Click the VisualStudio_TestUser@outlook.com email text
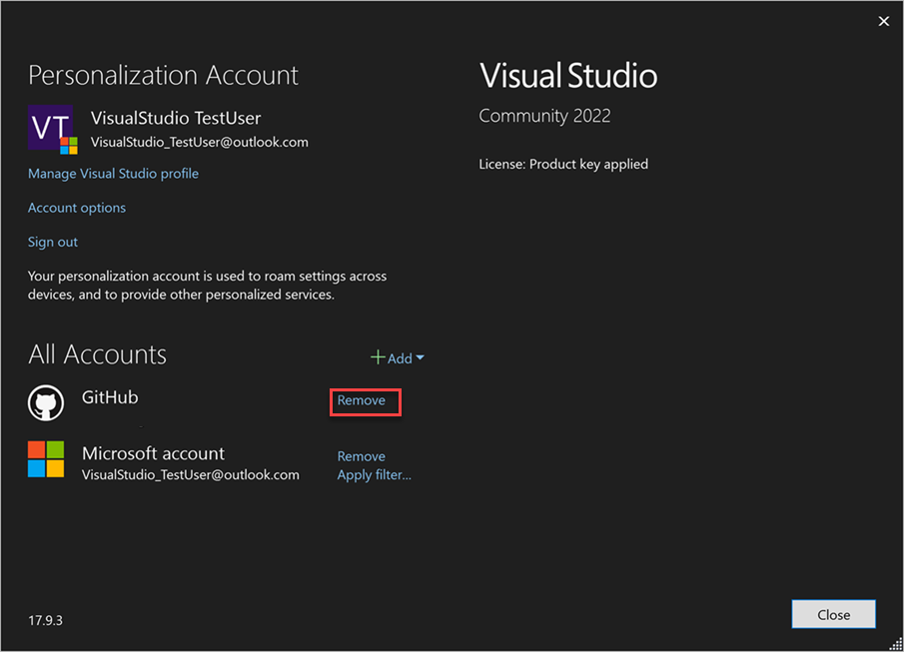 point(180,141)
